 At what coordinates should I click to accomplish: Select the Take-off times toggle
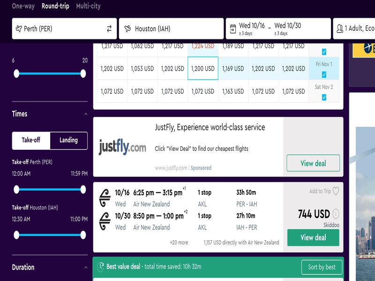(31, 140)
